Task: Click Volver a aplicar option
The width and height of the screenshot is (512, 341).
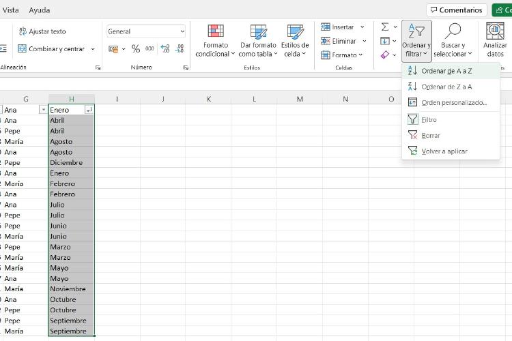Action: pos(451,151)
